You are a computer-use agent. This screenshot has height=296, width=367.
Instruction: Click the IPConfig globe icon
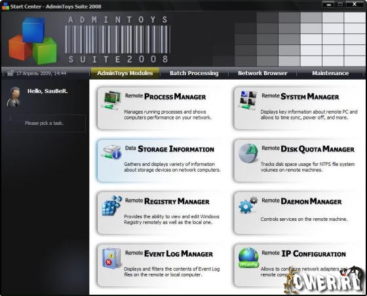[x=248, y=257]
